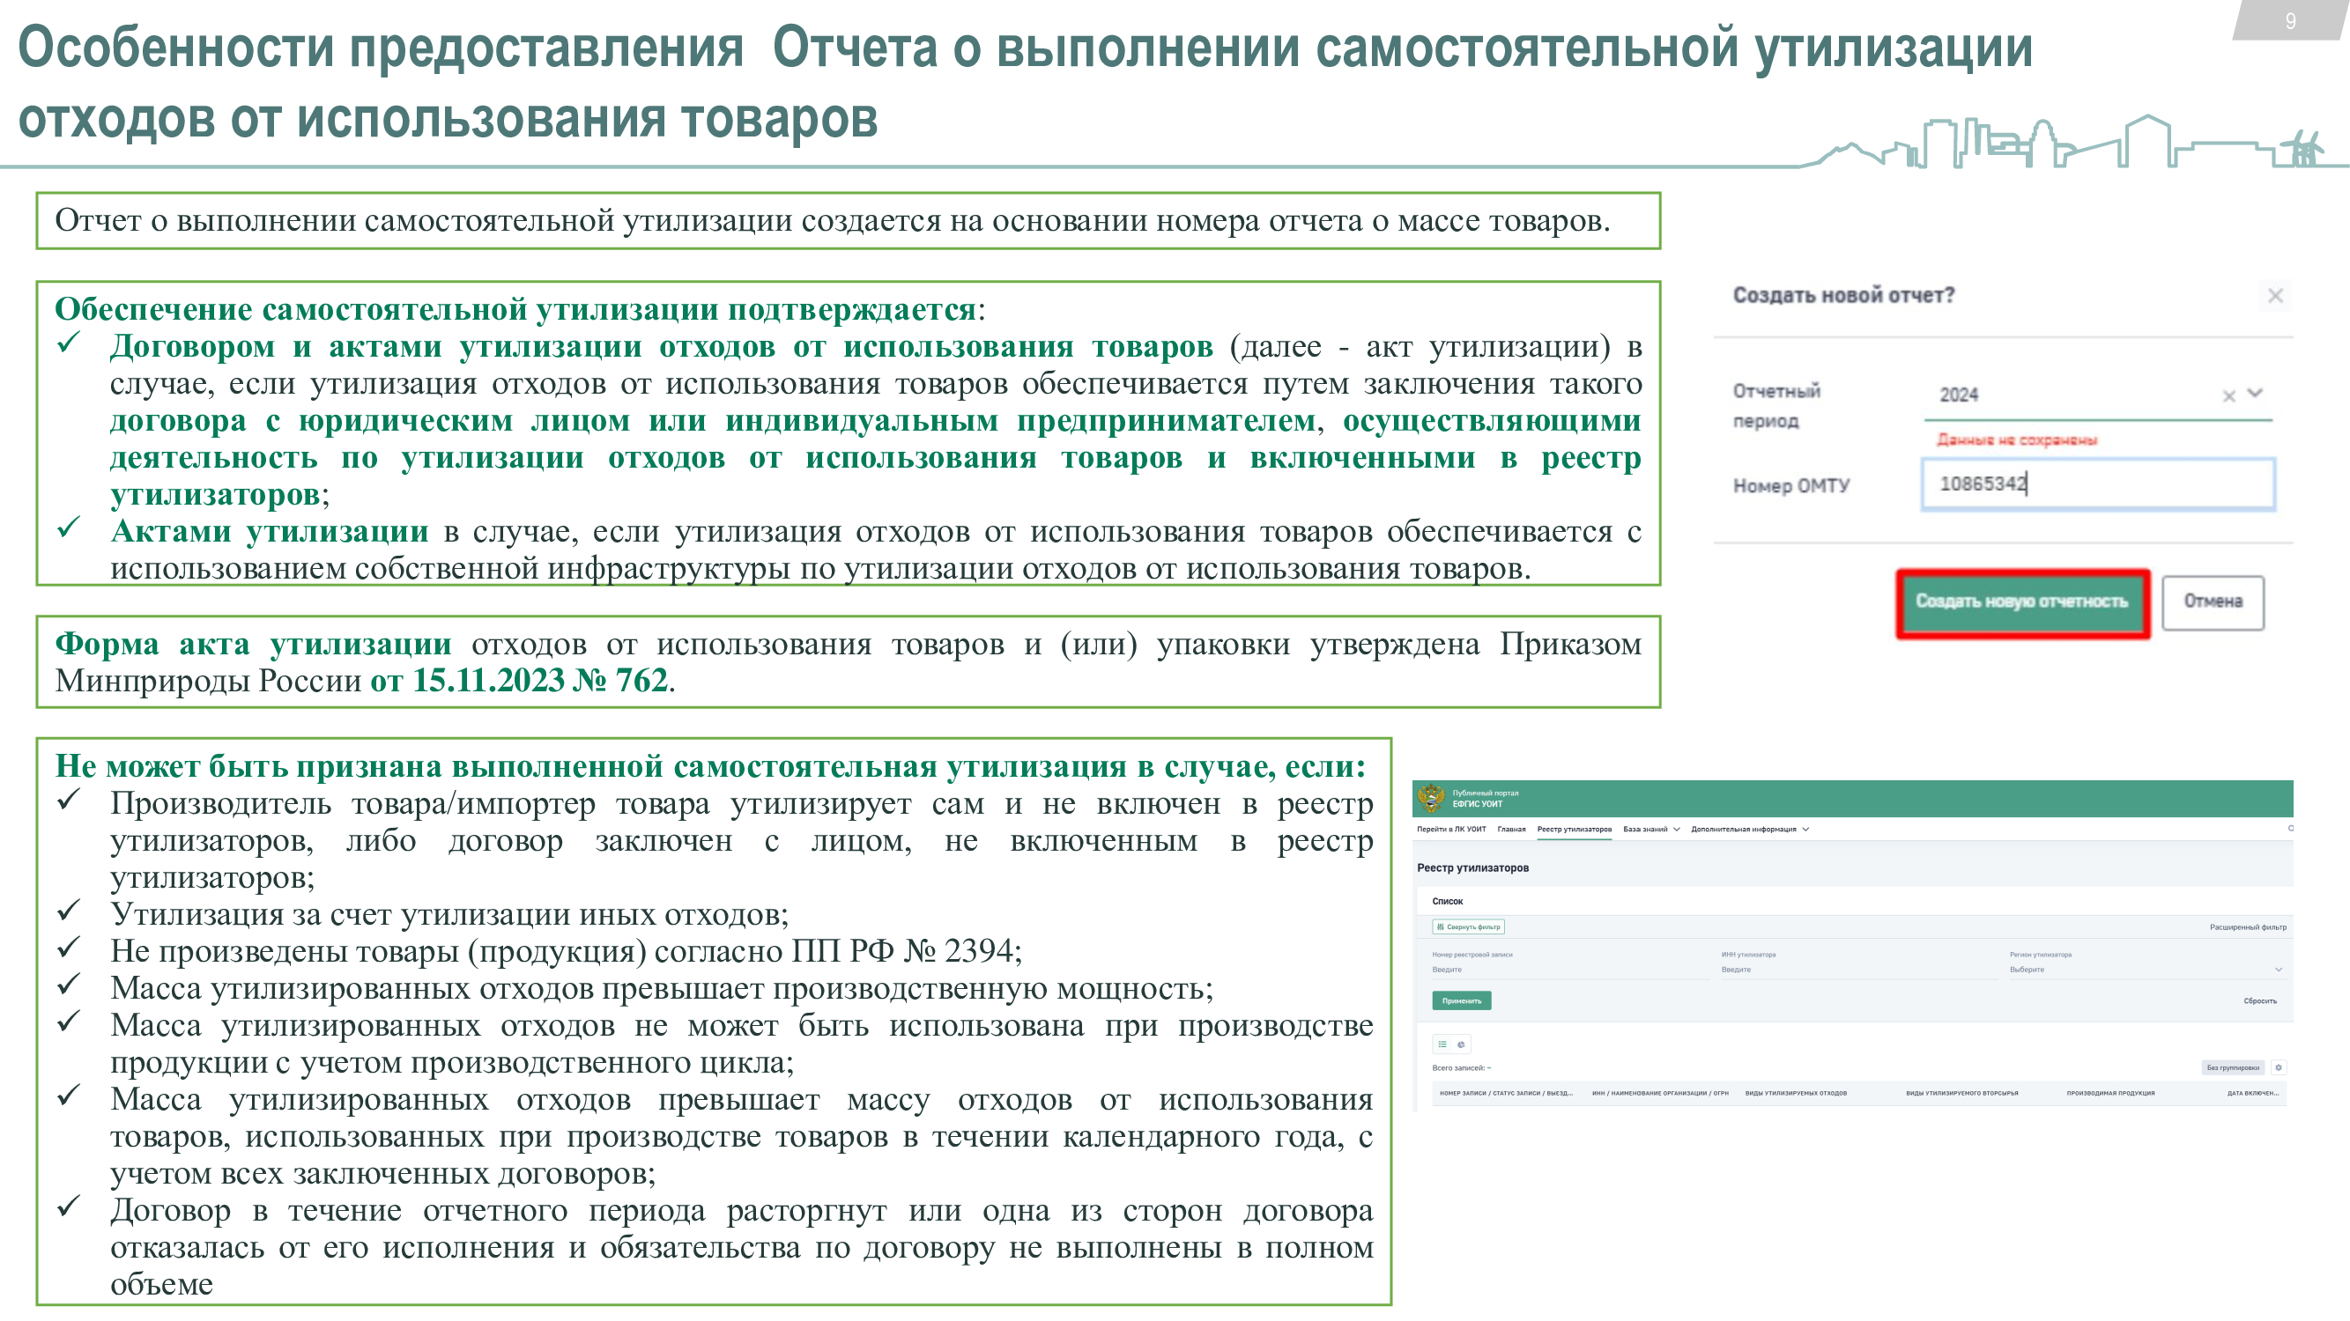Close the Создать новой отчет dialog
Screen dimensions: 2350x1321
[2274, 295]
